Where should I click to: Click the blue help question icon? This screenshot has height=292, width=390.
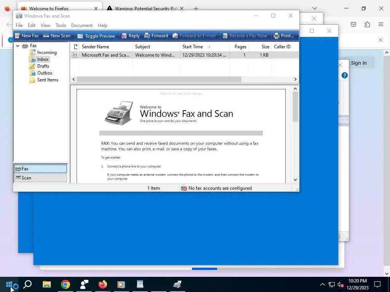(344, 75)
